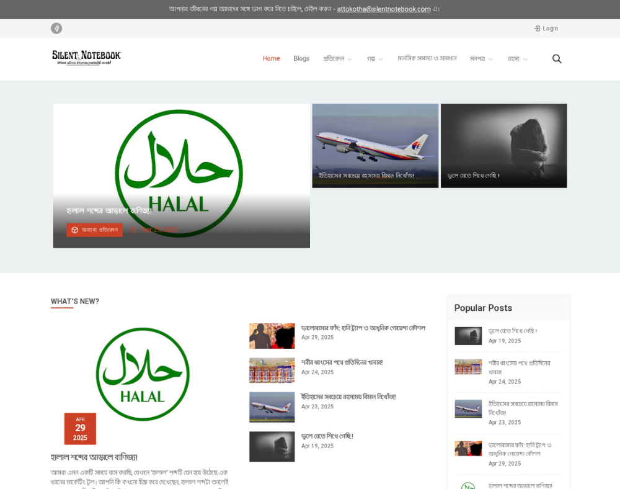This screenshot has width=620, height=489.
Task: Click the red APR 29 2025 date badge
Action: click(x=80, y=428)
